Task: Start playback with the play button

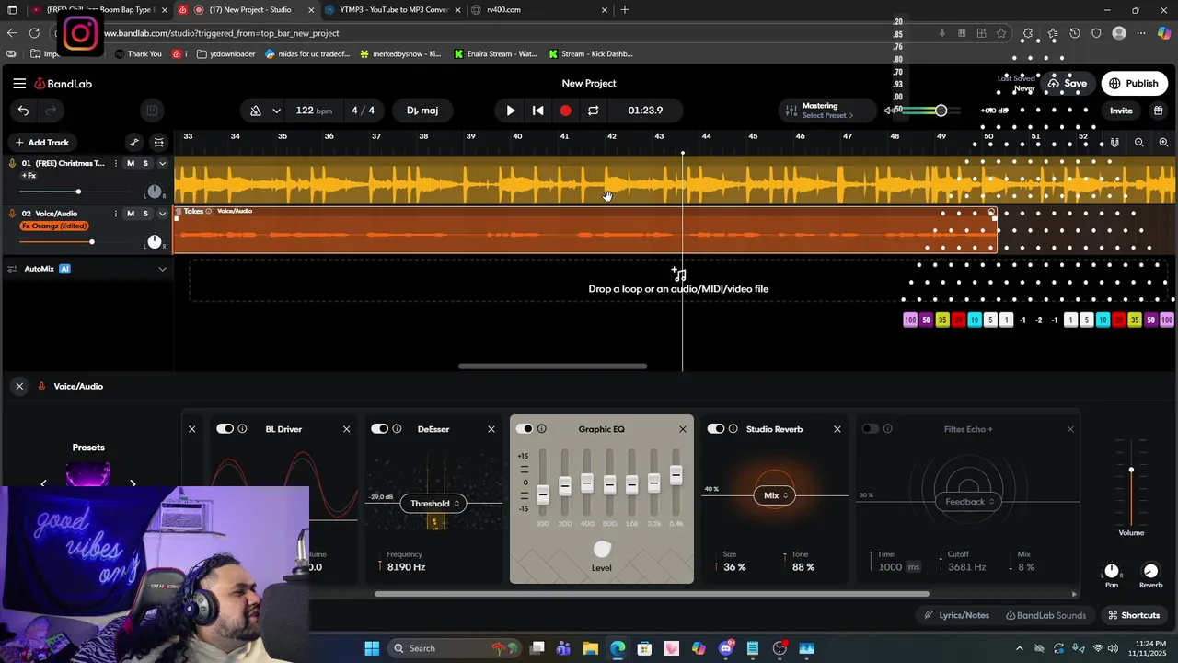Action: tap(511, 110)
